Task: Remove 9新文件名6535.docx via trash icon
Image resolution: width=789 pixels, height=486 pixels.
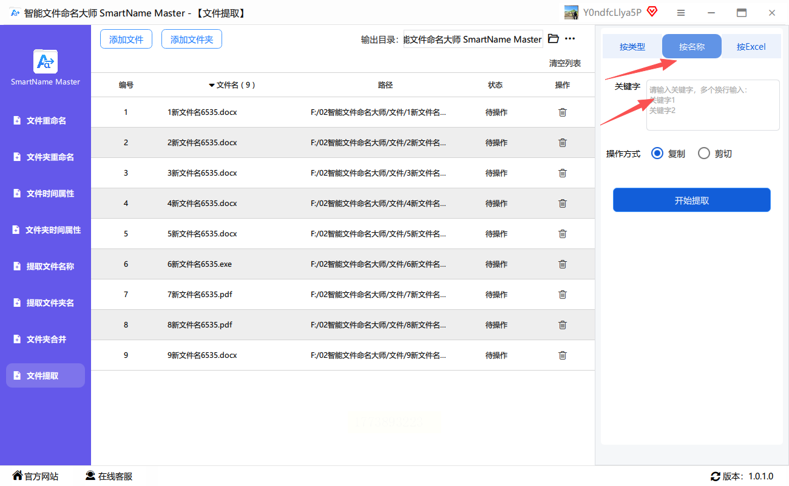Action: (x=563, y=355)
